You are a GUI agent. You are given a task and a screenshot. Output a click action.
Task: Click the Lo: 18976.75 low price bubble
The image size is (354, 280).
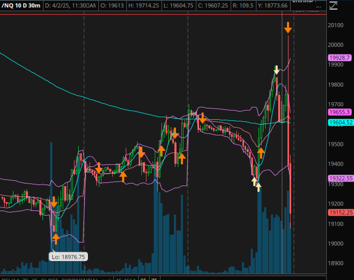[x=68, y=257]
